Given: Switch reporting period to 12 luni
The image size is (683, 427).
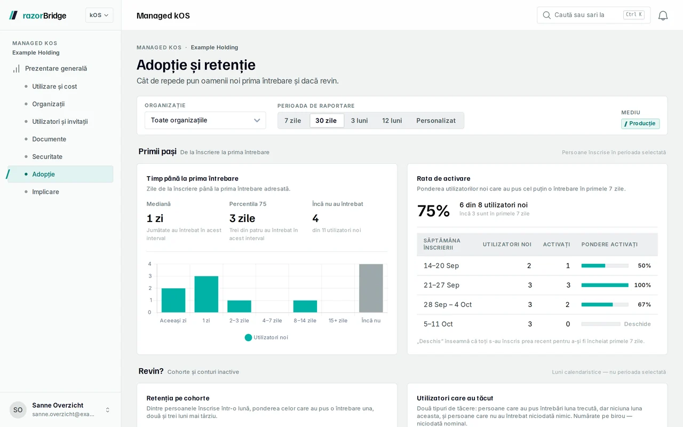Looking at the screenshot, I should 392,121.
